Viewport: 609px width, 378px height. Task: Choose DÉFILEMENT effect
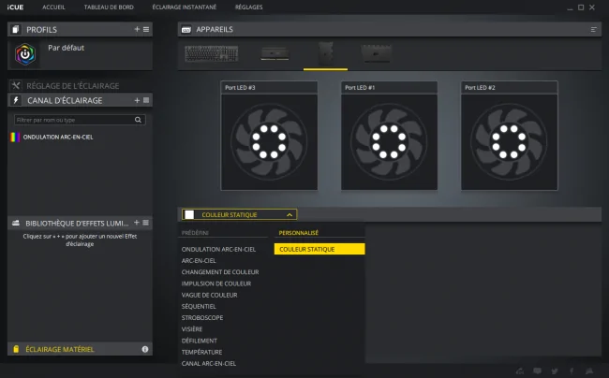200,341
